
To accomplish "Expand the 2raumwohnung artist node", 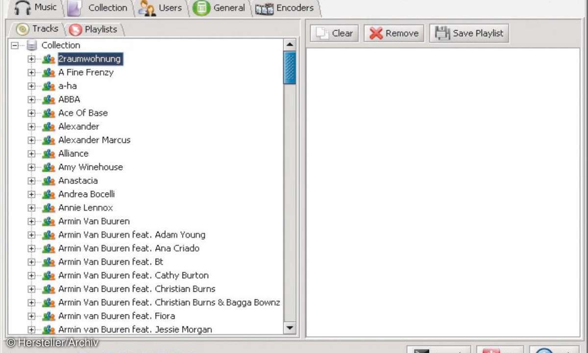I will (31, 59).
